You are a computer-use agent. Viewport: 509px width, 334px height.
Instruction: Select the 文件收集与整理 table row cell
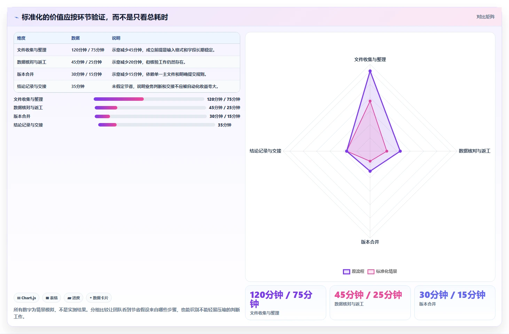(32, 50)
